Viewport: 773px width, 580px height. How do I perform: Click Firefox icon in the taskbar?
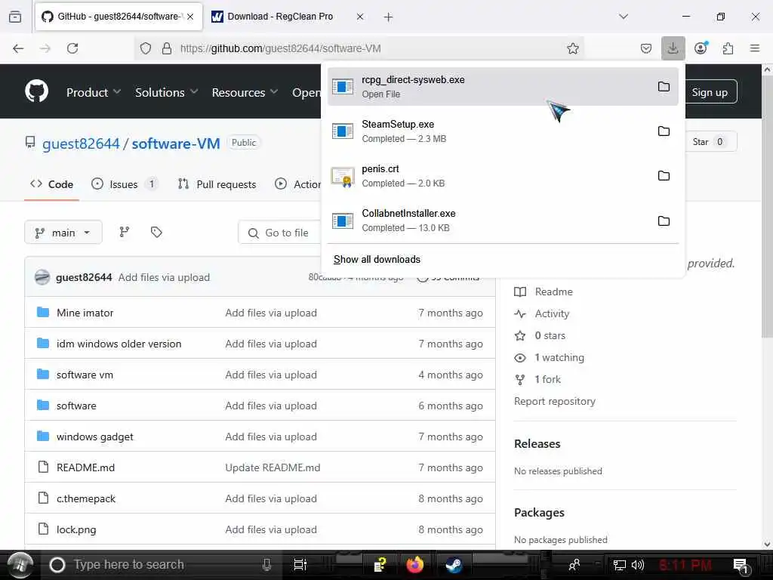coord(415,565)
